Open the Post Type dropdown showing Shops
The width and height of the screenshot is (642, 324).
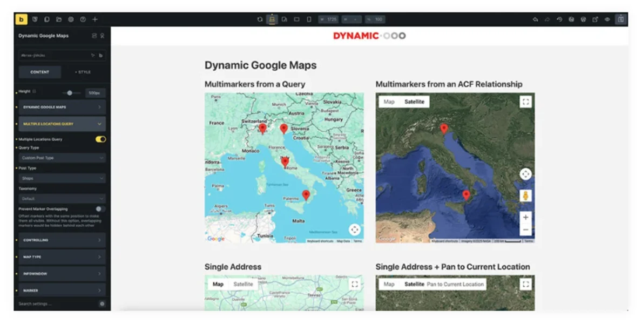tap(62, 178)
